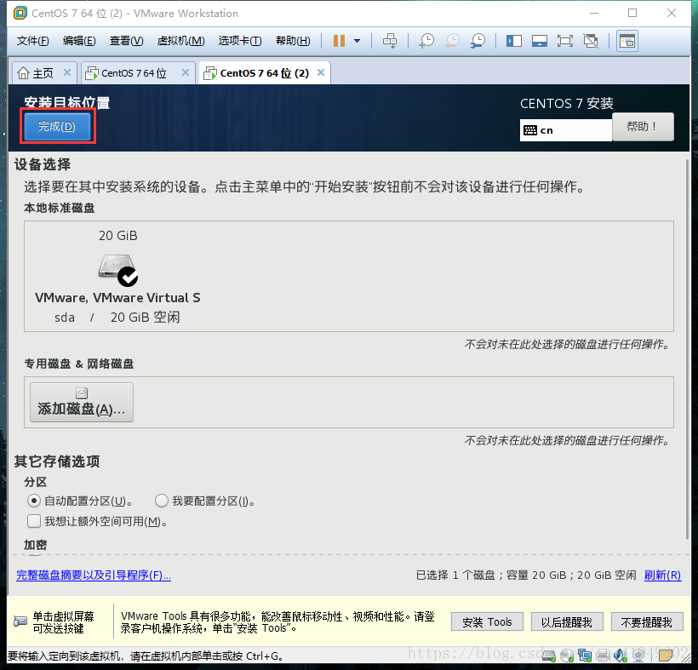The height and width of the screenshot is (670, 698).
Task: Open the message log note icon
Action: tap(666, 656)
